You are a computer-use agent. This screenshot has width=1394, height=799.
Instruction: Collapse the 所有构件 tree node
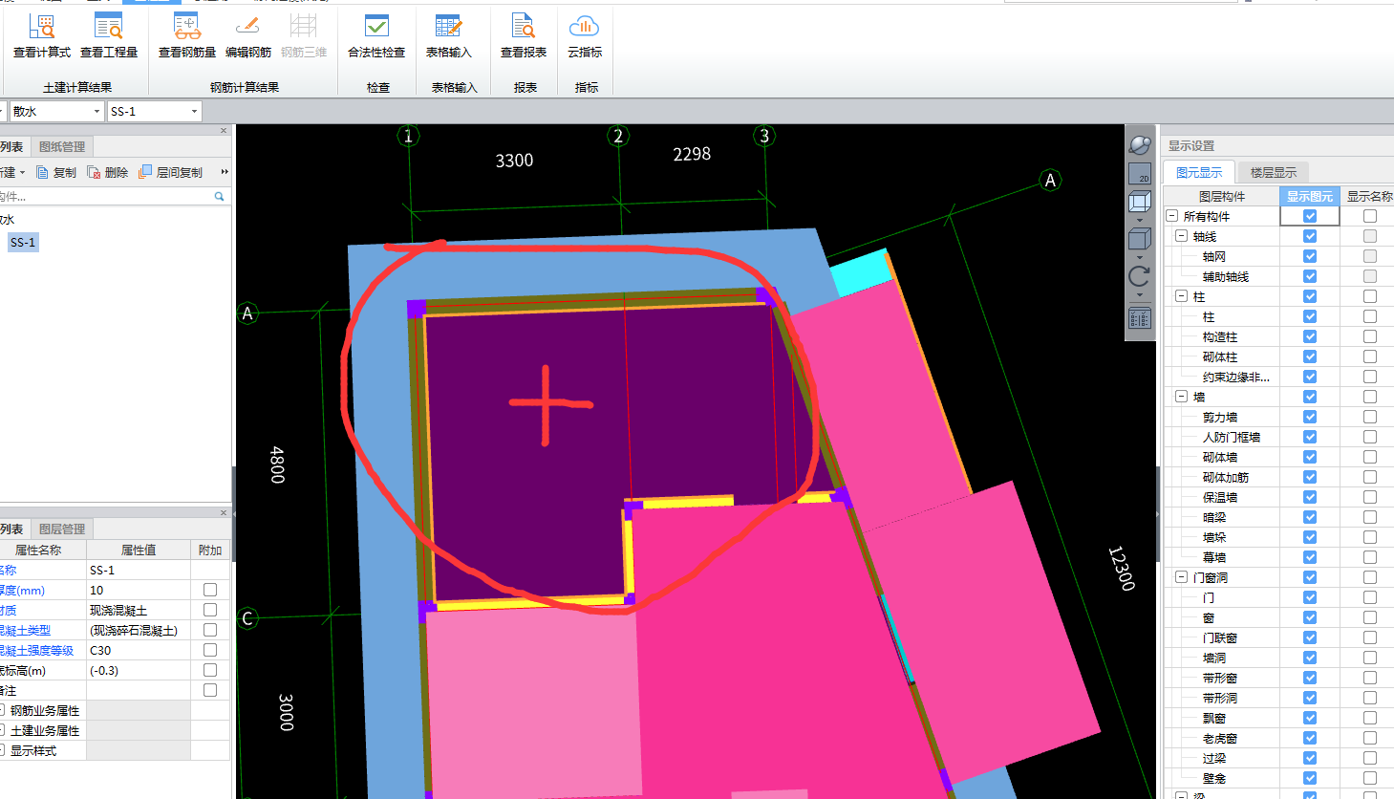[1172, 216]
